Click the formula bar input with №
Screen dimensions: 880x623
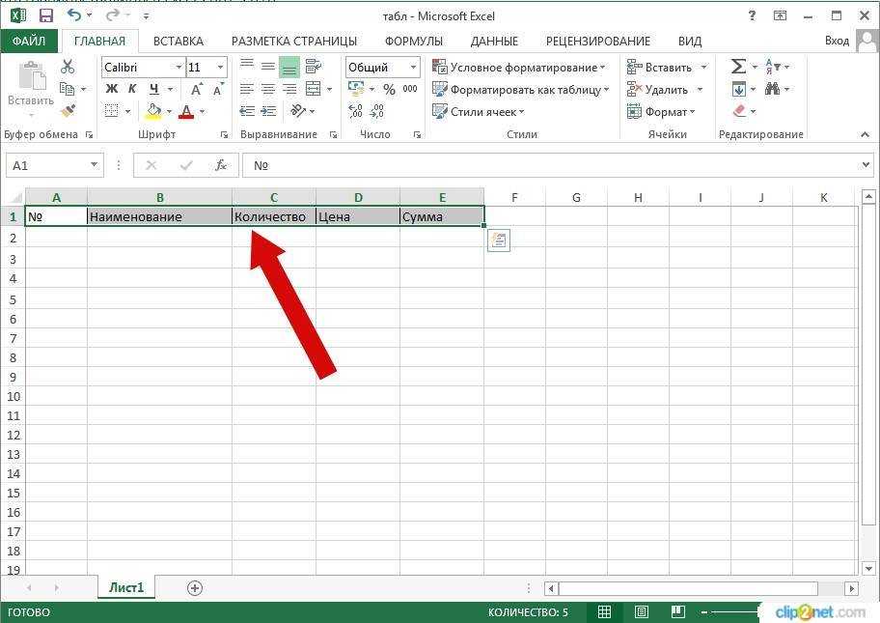click(556, 165)
